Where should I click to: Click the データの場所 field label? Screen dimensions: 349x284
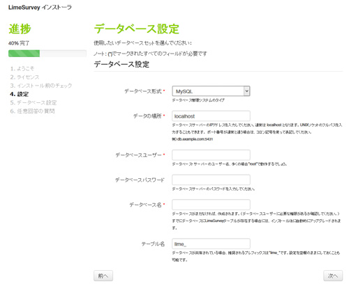click(147, 116)
